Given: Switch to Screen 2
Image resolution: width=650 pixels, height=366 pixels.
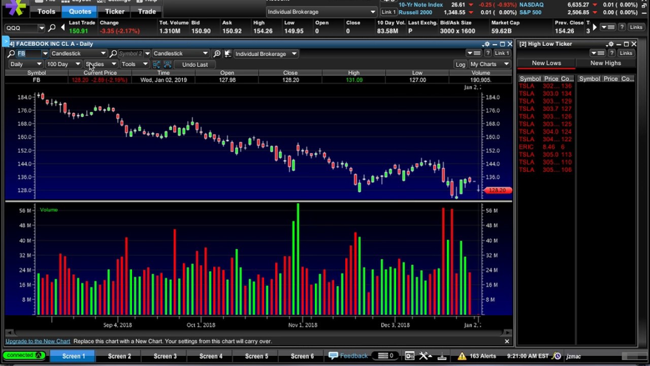Looking at the screenshot, I should pyautogui.click(x=119, y=356).
